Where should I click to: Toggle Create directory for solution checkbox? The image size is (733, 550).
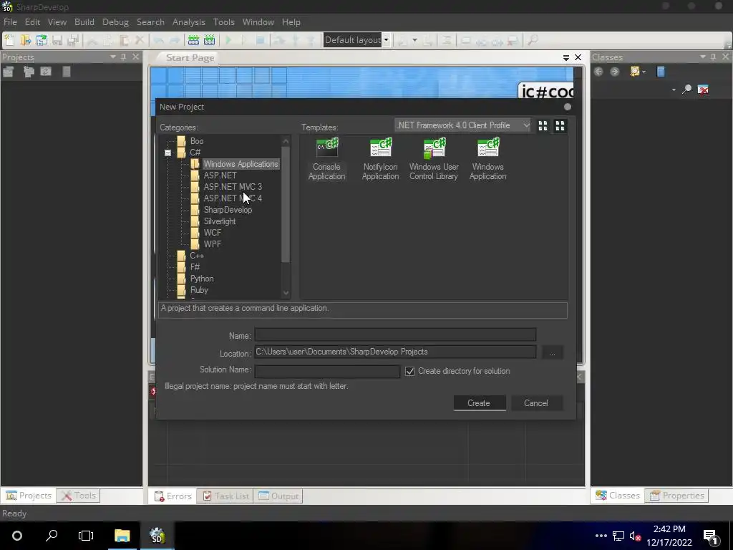tap(410, 372)
